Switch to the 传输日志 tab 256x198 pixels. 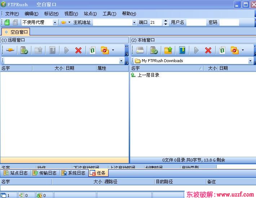point(44,173)
